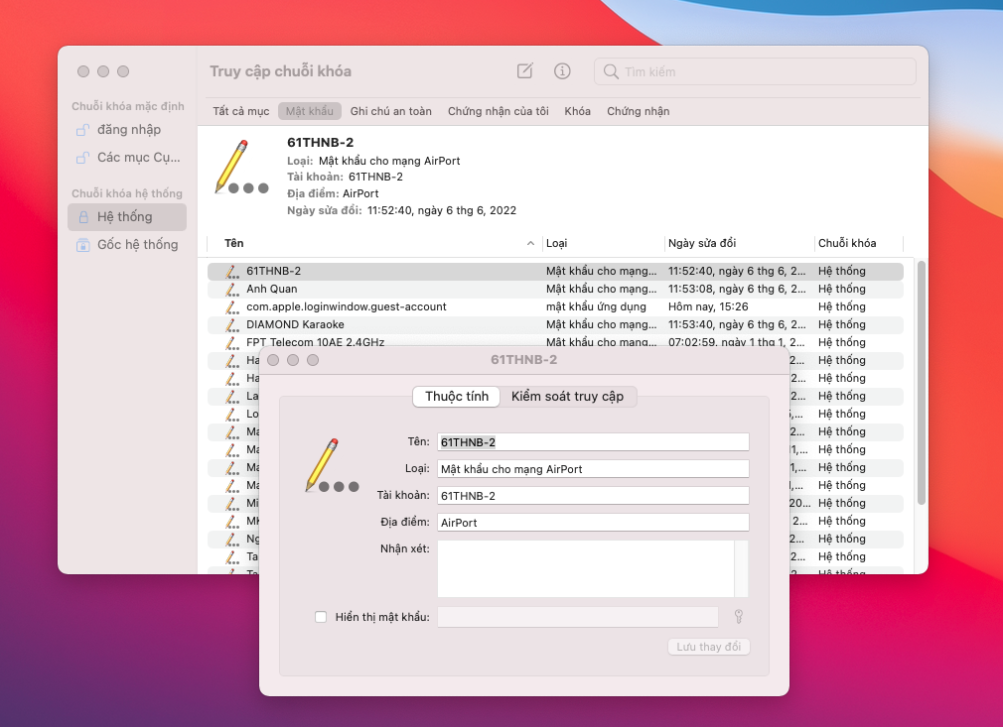This screenshot has width=1003, height=727.
Task: Click the Hôm nay, 15:26 date cell
Action: (708, 307)
